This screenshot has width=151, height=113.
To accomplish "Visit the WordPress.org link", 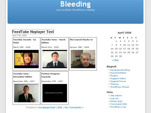I will coord(118,107).
